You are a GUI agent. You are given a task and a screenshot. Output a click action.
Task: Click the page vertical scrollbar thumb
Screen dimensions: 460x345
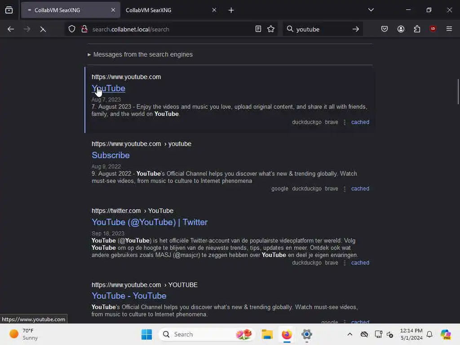(x=458, y=91)
